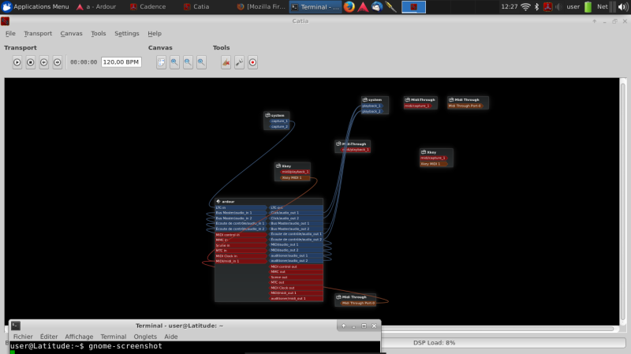Click the transport forwards button
This screenshot has height=354, width=631.
click(57, 62)
